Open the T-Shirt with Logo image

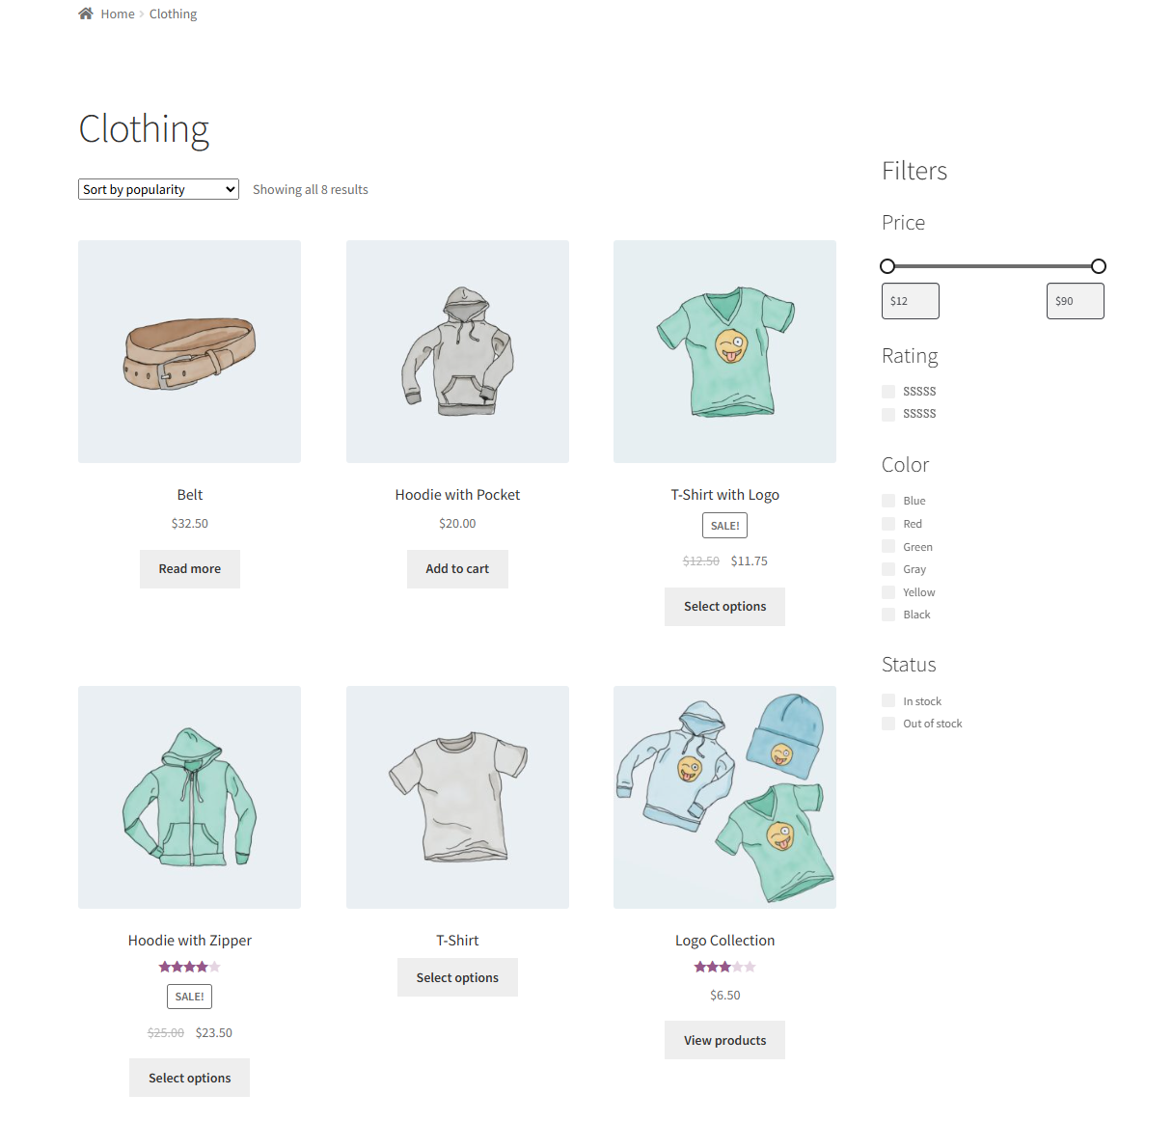pos(724,351)
